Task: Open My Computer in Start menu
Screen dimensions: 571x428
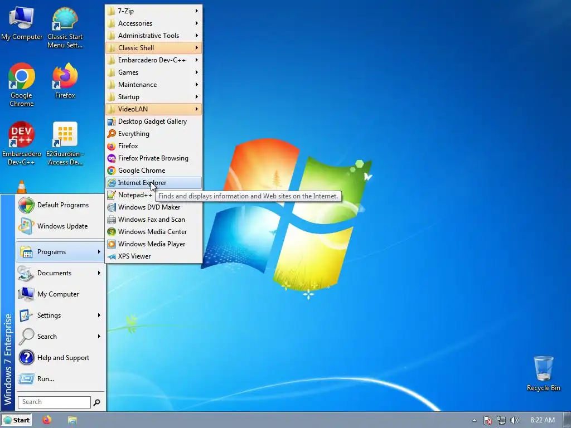Action: click(x=60, y=294)
